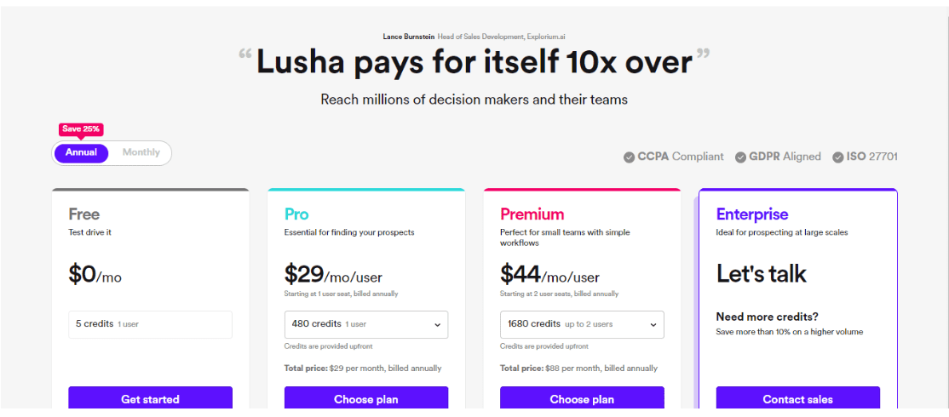The image size is (949, 417).
Task: Open the Premium 1680 credits dropdown
Action: pos(582,324)
